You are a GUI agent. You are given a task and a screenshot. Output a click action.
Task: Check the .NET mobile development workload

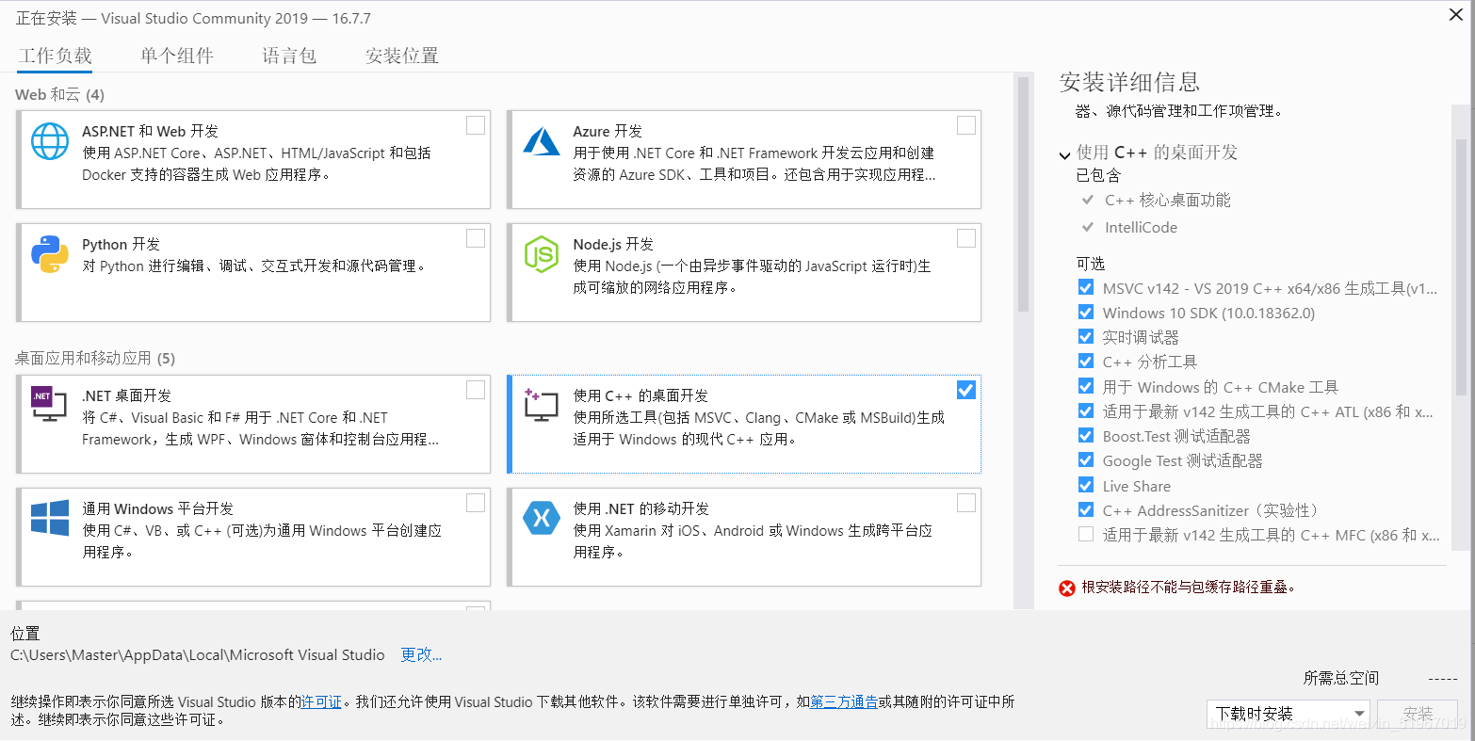966,503
